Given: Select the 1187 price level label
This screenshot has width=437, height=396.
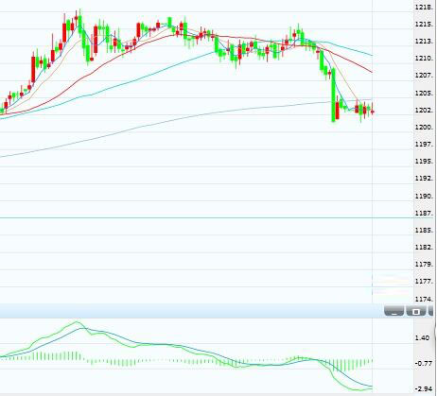Looking at the screenshot, I should (424, 214).
